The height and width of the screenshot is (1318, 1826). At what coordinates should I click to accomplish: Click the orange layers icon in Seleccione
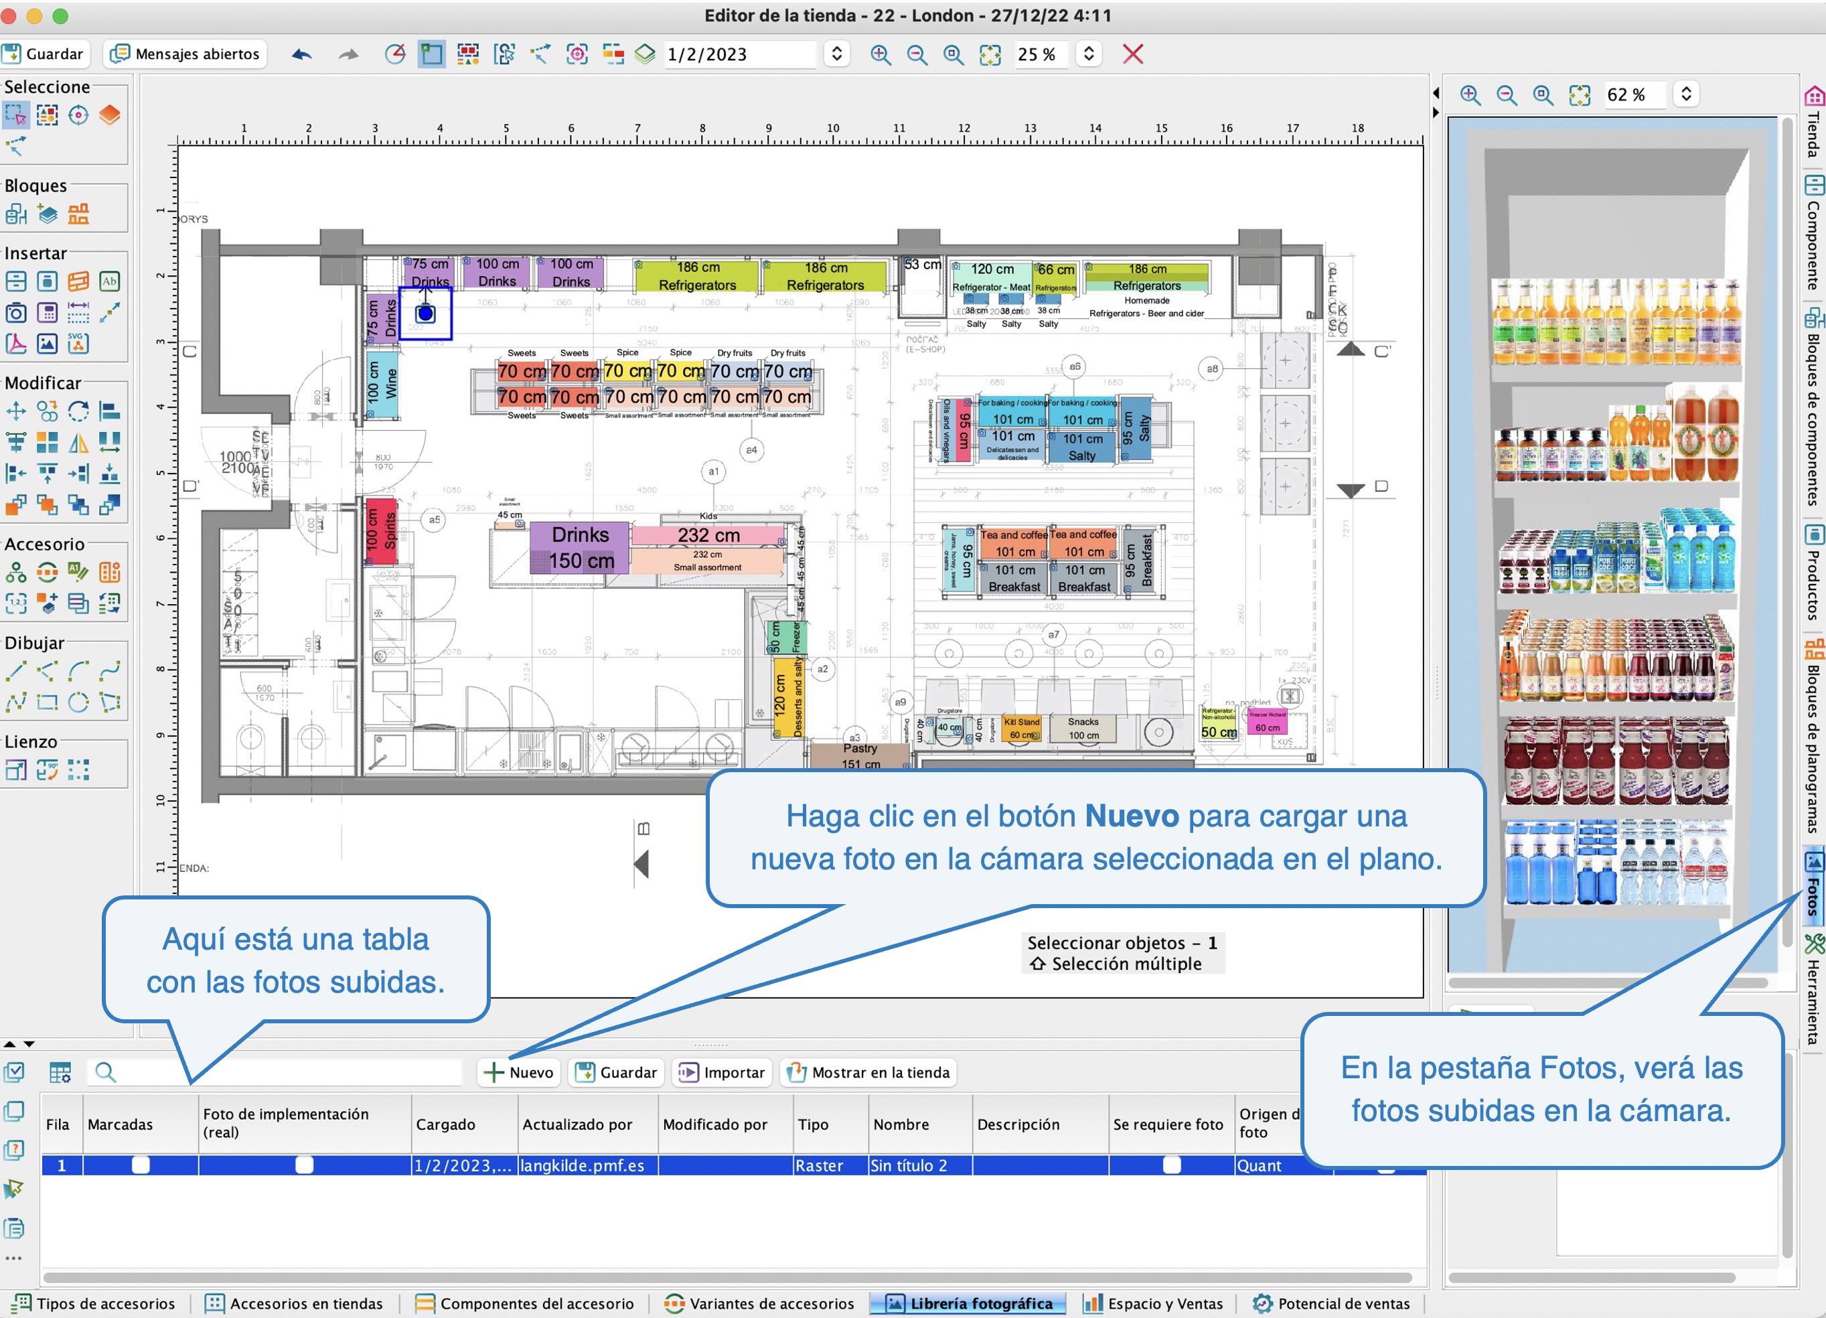pyautogui.click(x=110, y=115)
